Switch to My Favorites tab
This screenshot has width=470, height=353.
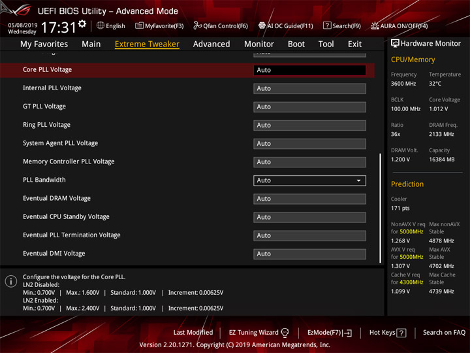(x=44, y=44)
